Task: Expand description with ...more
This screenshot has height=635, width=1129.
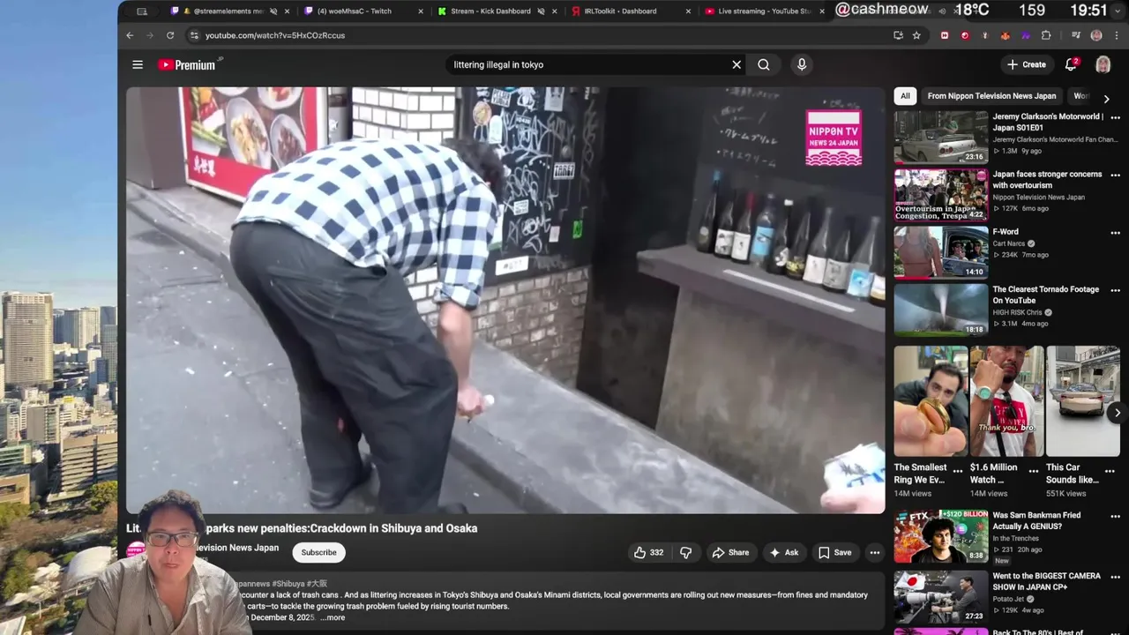Action: pos(333,617)
